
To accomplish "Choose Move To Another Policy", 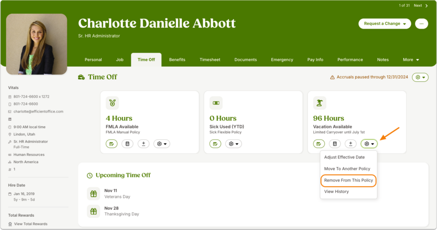I will (349, 169).
